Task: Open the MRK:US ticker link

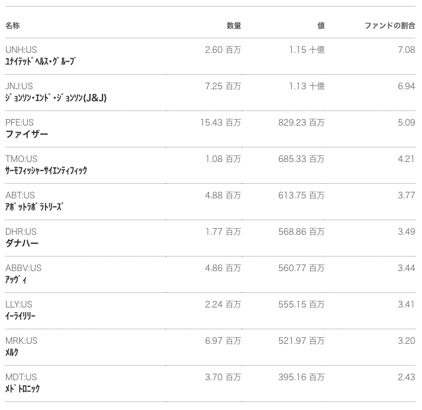Action: [x=21, y=341]
